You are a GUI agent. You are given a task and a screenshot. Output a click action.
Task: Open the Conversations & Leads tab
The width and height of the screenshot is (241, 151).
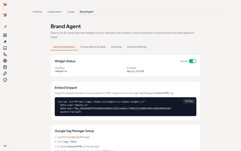pyautogui.click(x=93, y=47)
